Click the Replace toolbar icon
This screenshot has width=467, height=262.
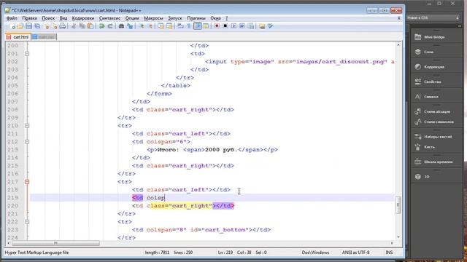(130, 26)
